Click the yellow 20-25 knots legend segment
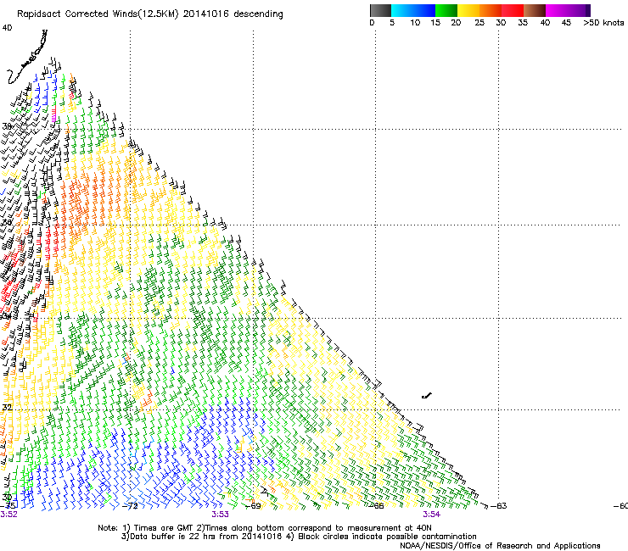The height and width of the screenshot is (551, 628). pyautogui.click(x=468, y=10)
